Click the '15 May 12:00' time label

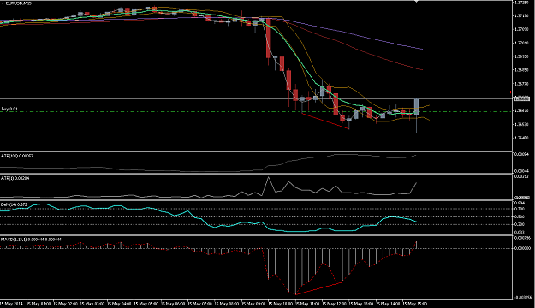pos(334,304)
